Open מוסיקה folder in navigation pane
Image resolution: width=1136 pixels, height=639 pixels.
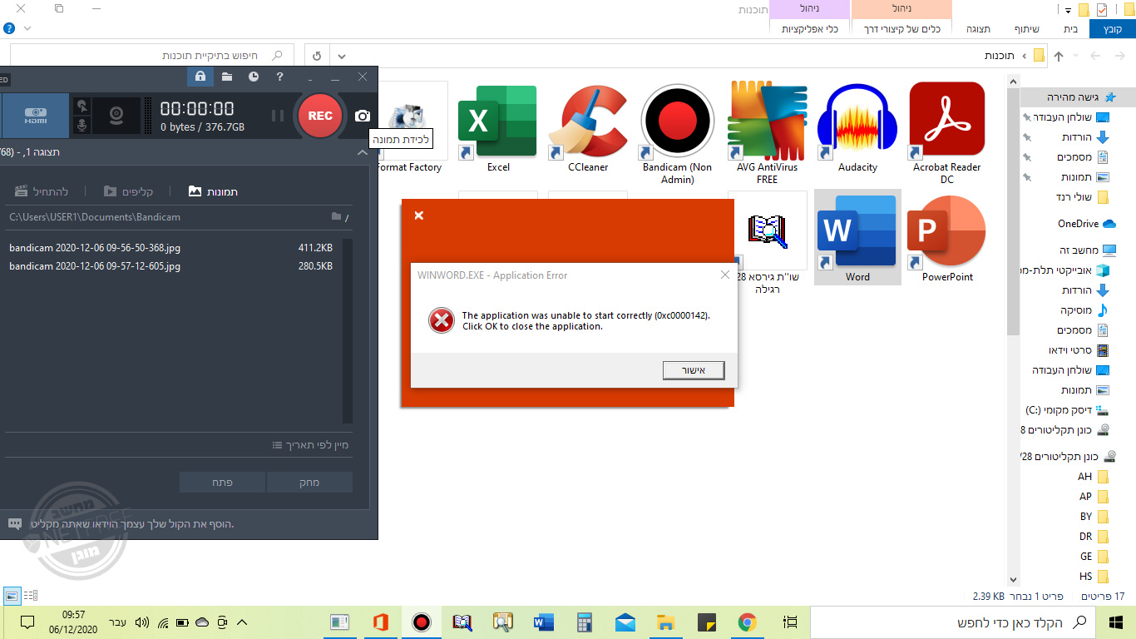point(1084,310)
